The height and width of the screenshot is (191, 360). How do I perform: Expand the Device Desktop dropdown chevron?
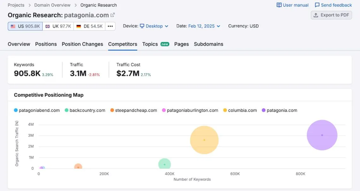point(166,26)
